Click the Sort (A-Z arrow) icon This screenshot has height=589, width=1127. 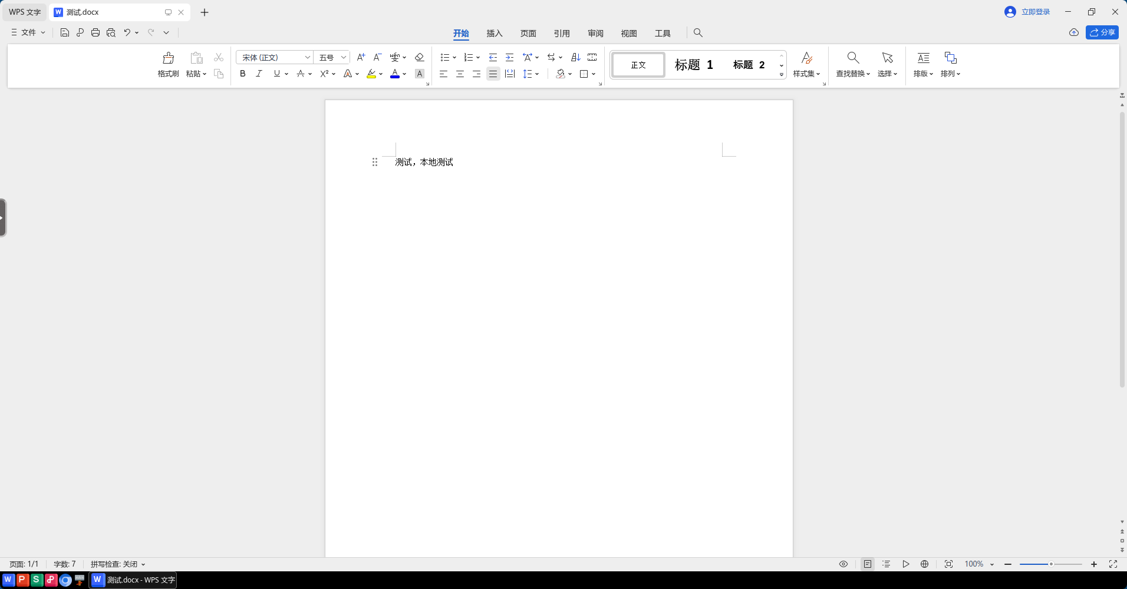click(x=576, y=57)
